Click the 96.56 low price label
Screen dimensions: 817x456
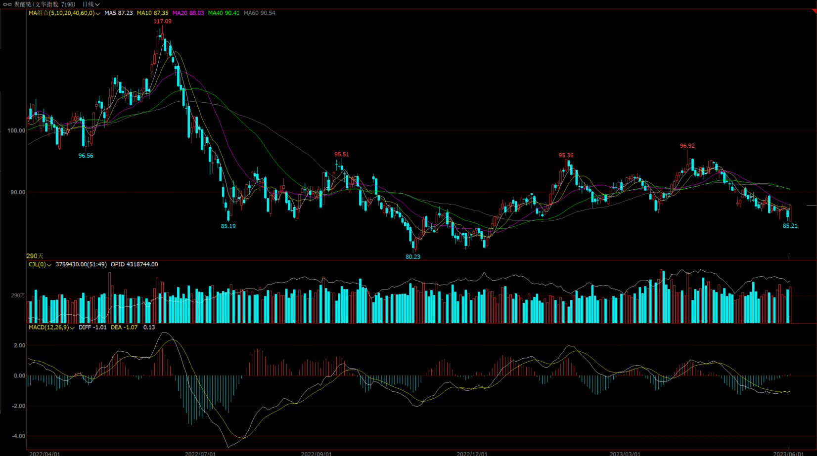pyautogui.click(x=86, y=156)
